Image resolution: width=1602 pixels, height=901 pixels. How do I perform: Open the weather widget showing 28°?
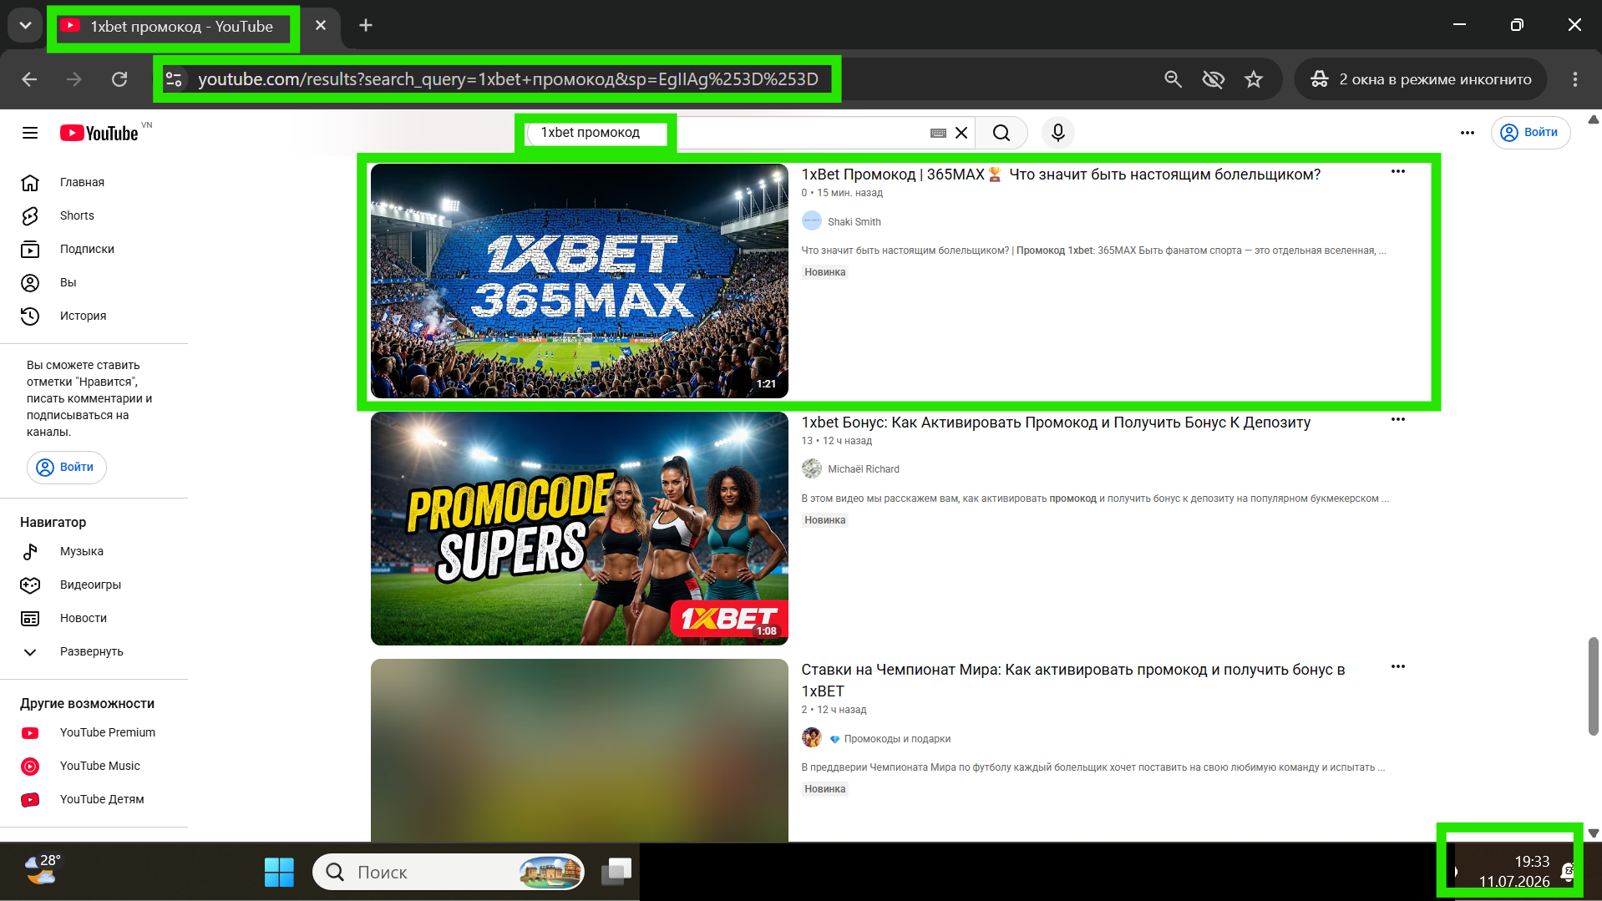click(x=42, y=870)
